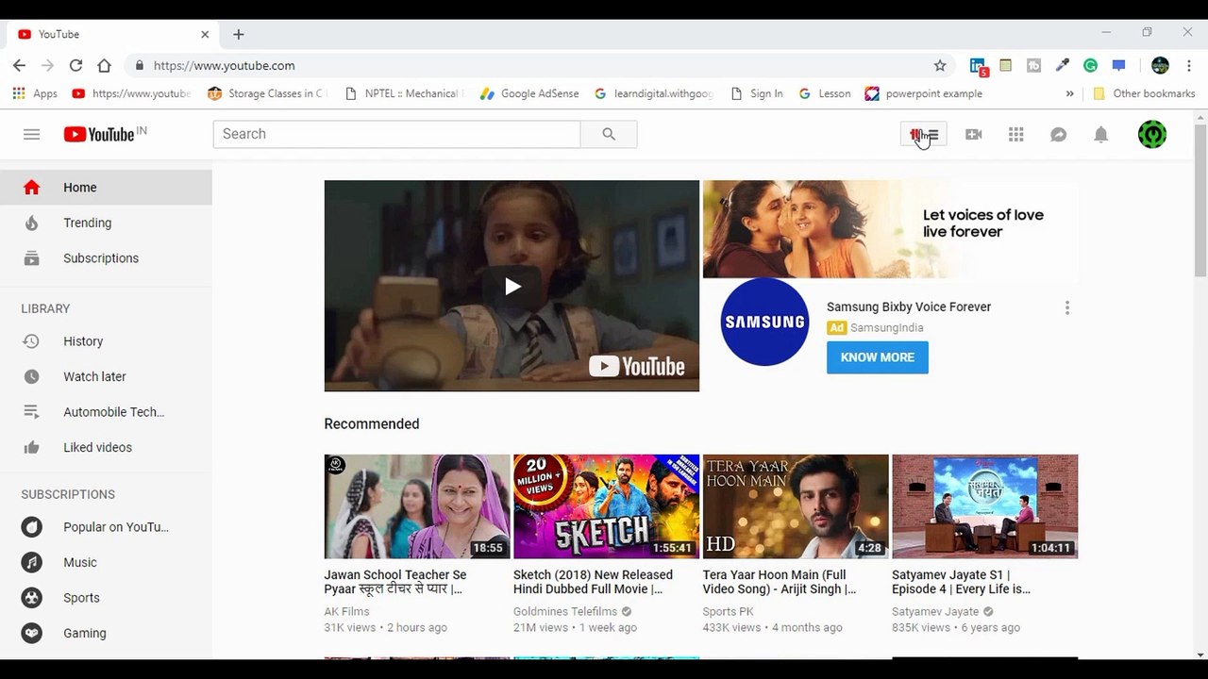Open the Sign In bookmark
The width and height of the screenshot is (1208, 679).
coord(757,93)
